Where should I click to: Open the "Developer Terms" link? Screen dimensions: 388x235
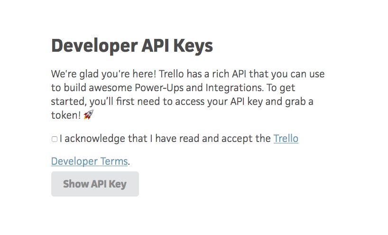pos(89,161)
